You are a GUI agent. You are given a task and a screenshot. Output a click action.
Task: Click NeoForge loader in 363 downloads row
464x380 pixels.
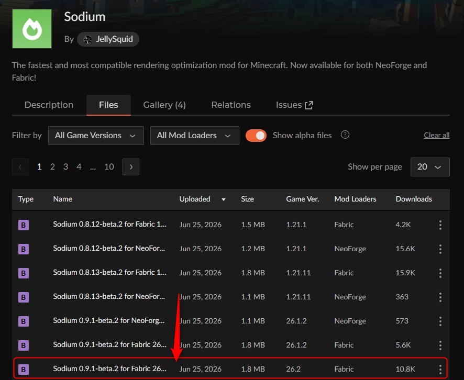[x=350, y=297]
